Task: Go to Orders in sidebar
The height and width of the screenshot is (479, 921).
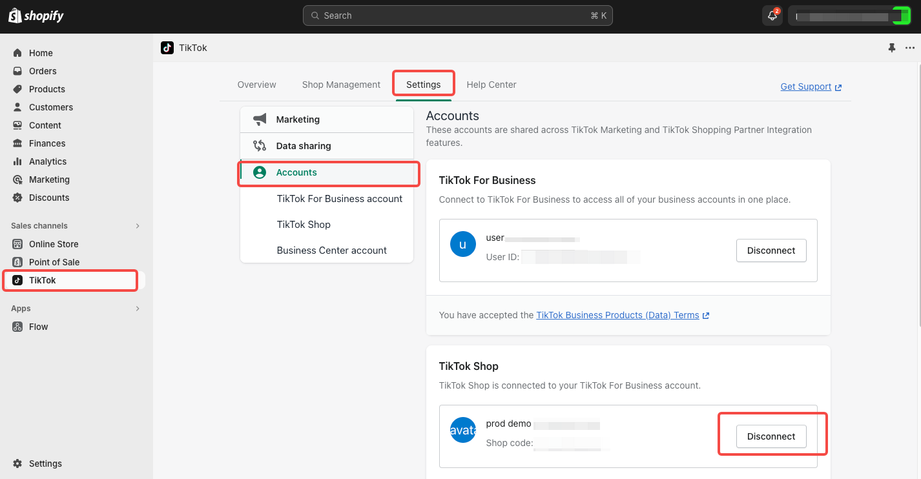Action: point(43,71)
